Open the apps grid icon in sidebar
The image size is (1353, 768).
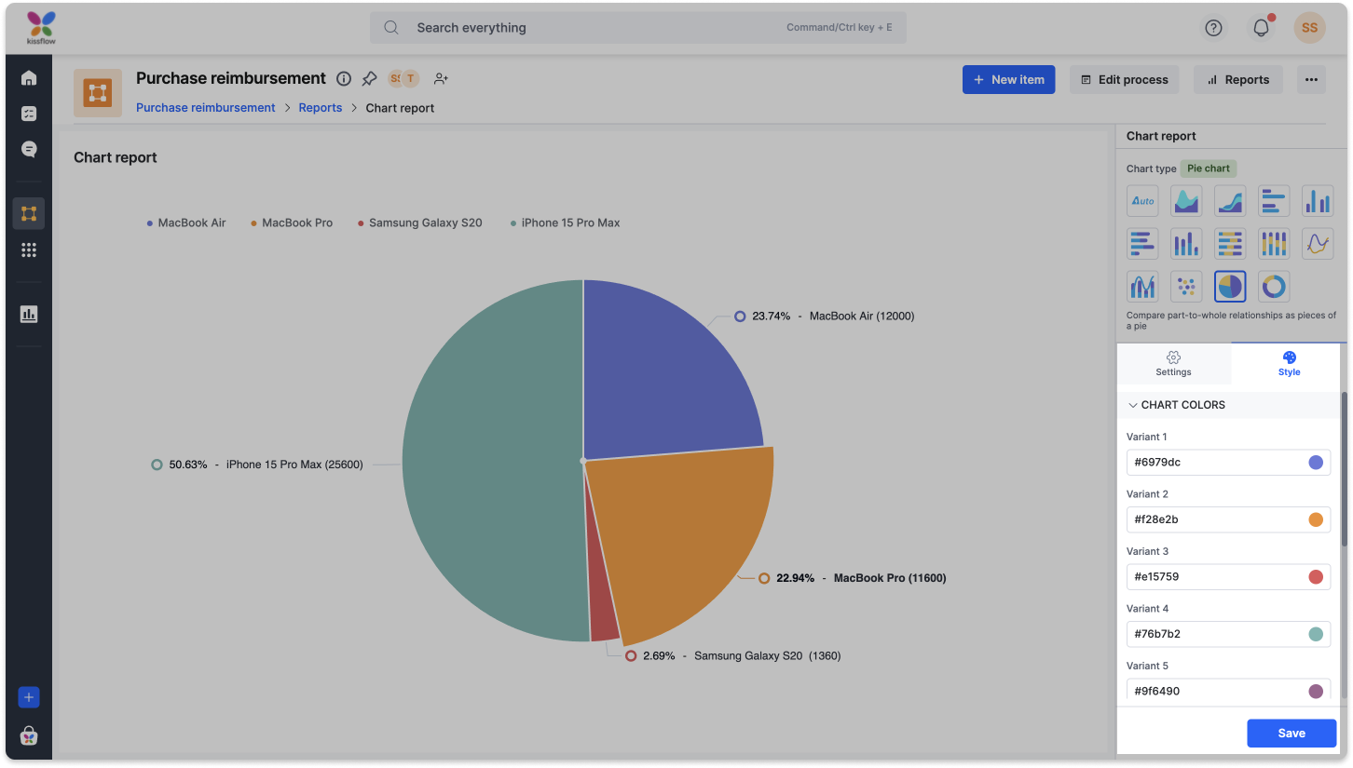(29, 249)
